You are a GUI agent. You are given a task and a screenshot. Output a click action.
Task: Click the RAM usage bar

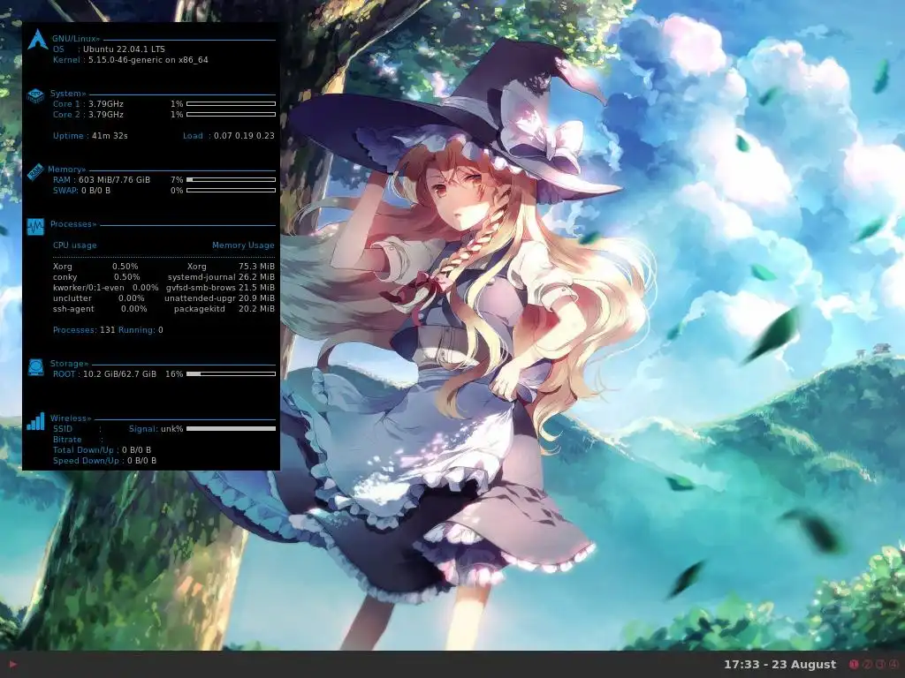tap(231, 180)
